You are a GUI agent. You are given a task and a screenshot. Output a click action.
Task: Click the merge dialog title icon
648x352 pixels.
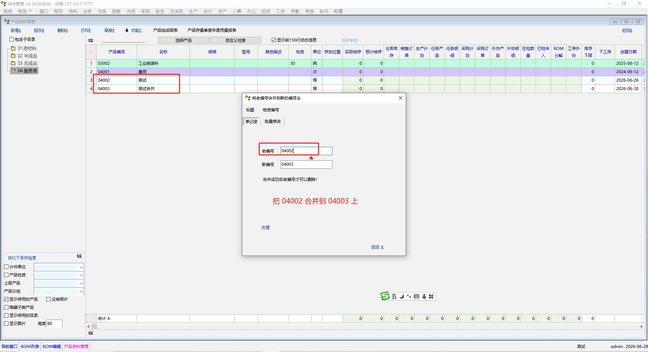pyautogui.click(x=248, y=98)
